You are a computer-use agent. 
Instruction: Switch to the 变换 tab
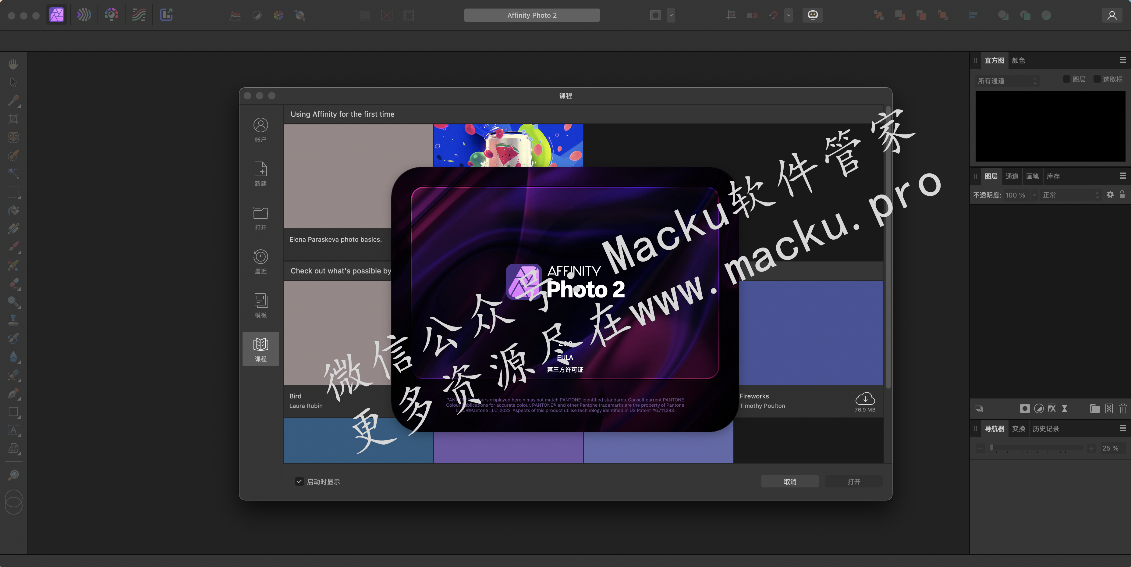[x=1018, y=429]
